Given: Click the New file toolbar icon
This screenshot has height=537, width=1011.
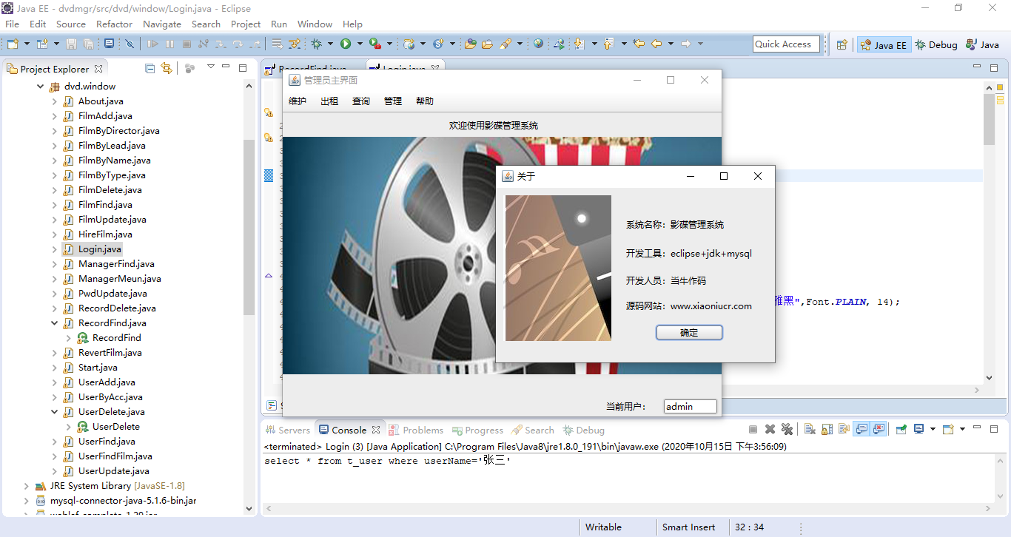Looking at the screenshot, I should (x=13, y=44).
